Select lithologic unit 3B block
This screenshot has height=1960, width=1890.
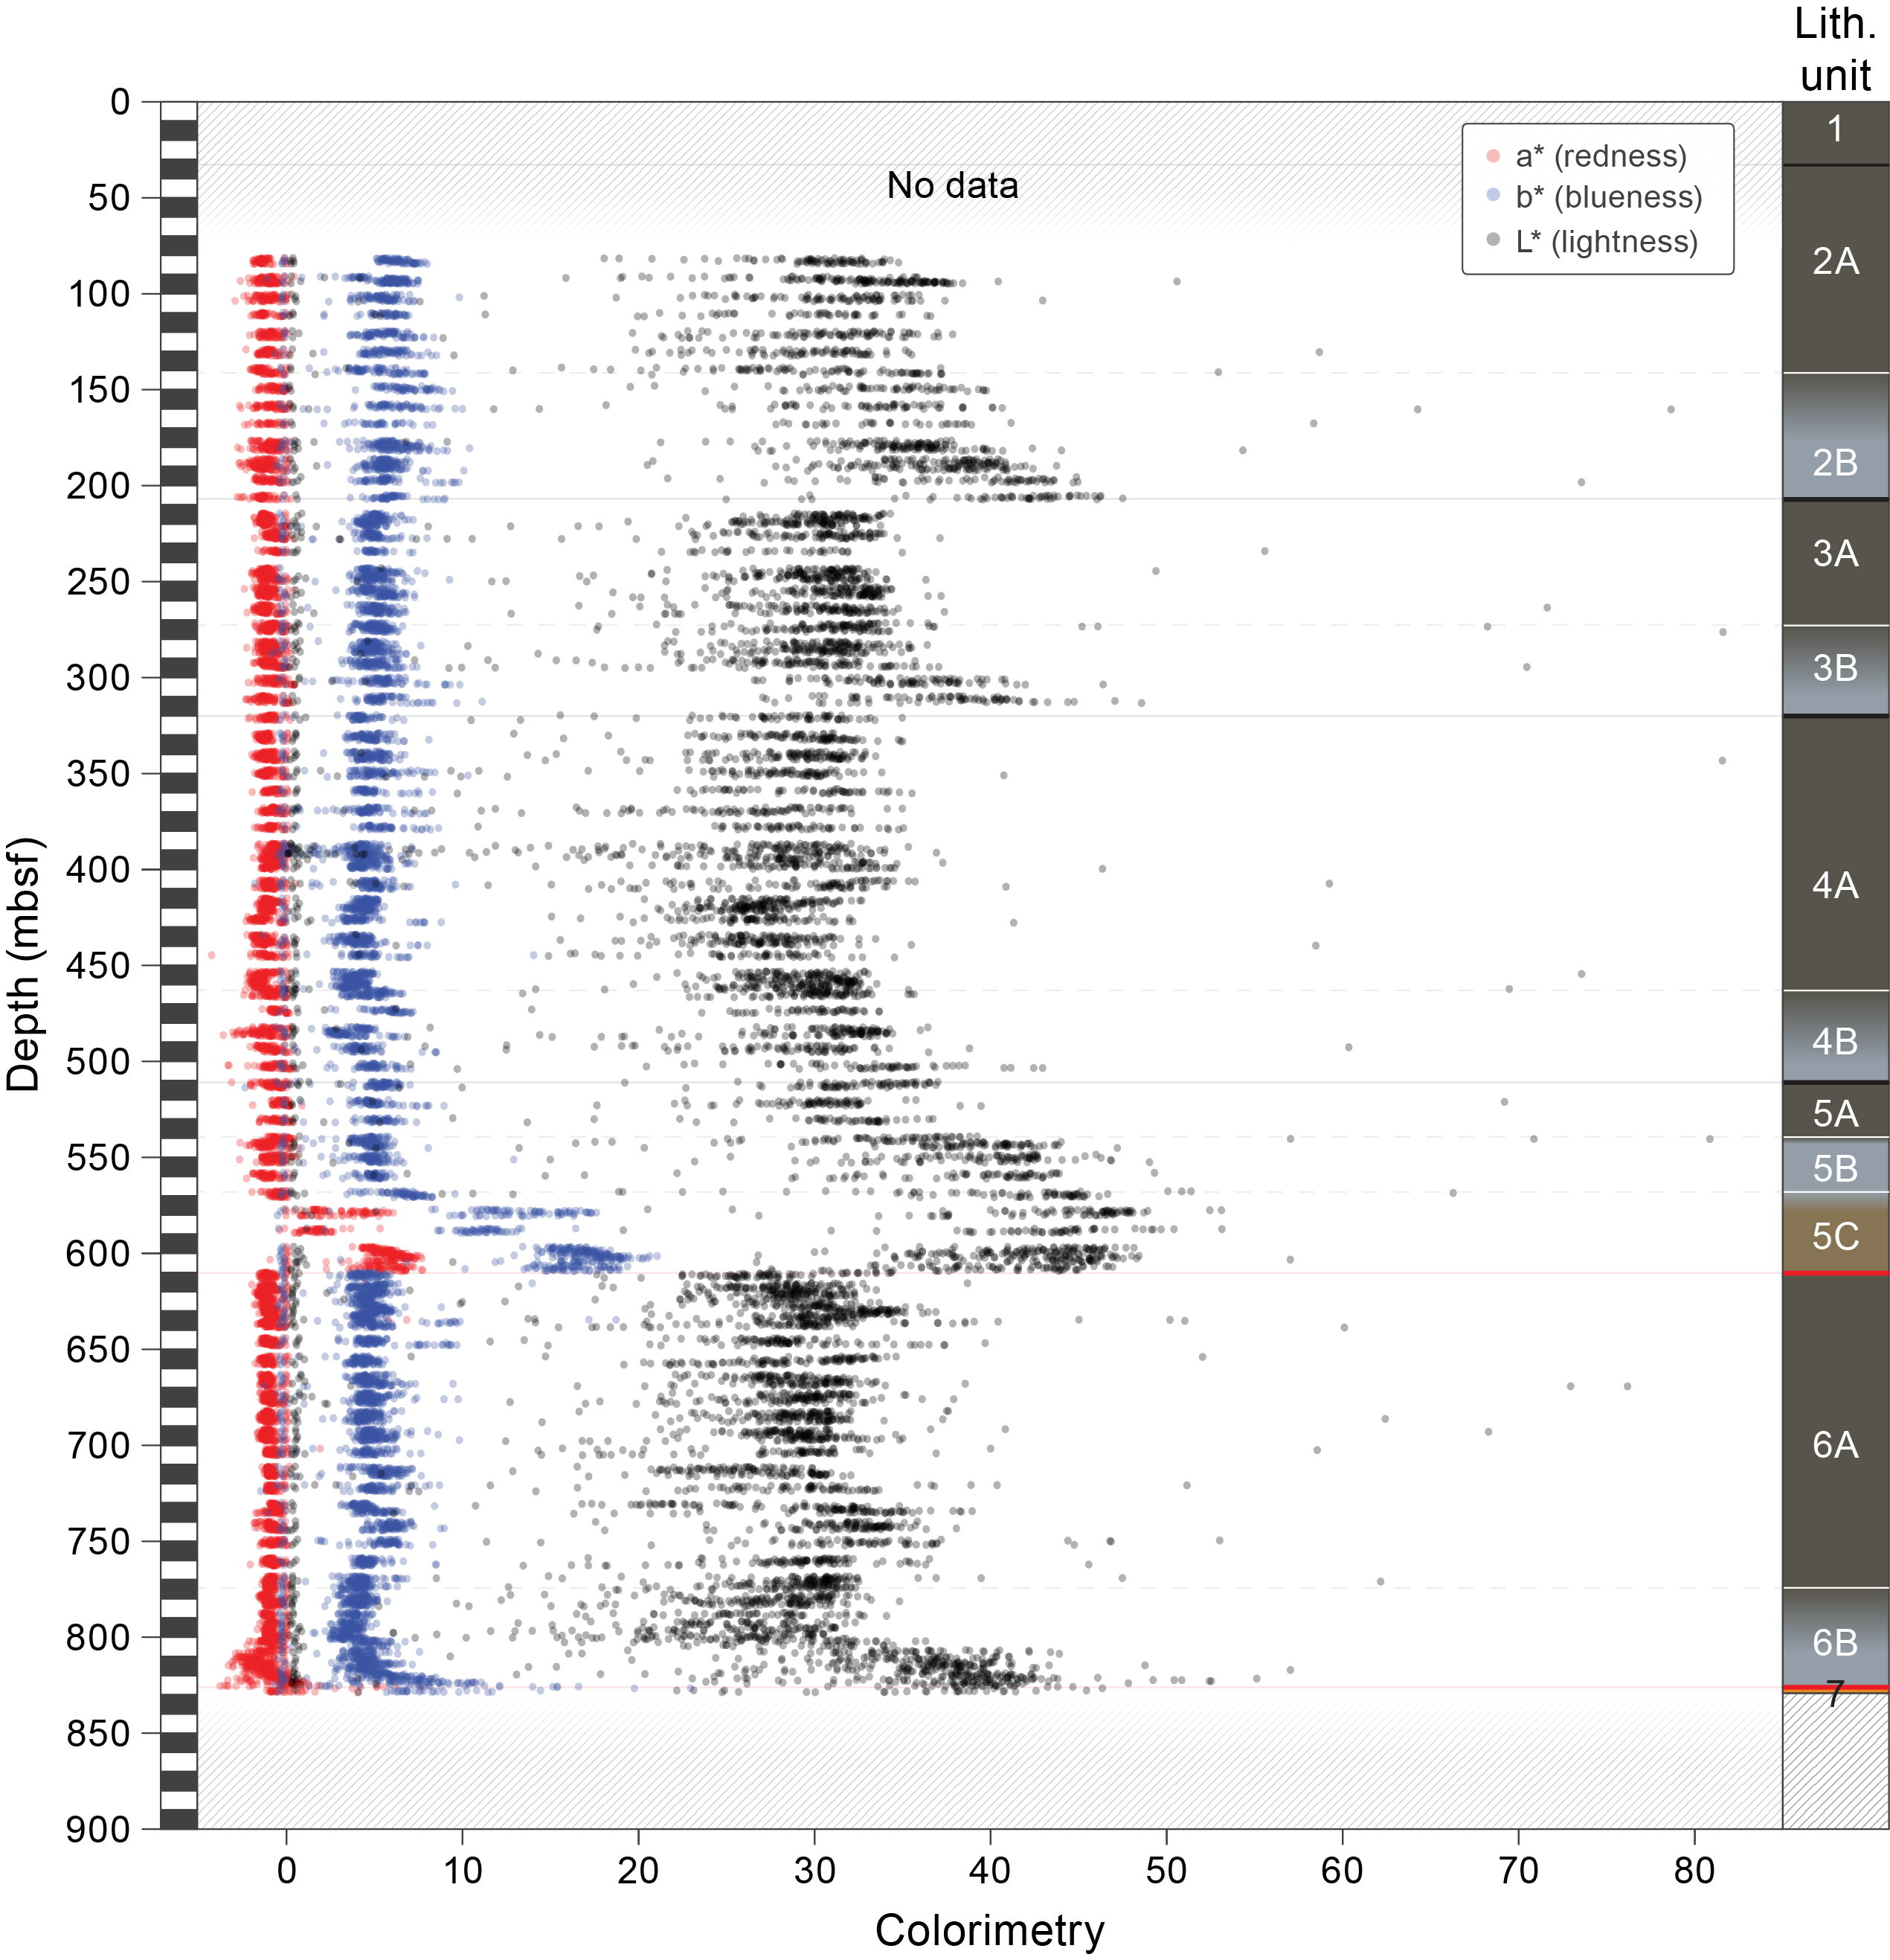[x=1835, y=668]
